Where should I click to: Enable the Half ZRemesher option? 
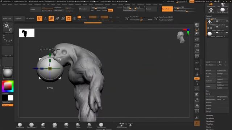pos(92,10)
